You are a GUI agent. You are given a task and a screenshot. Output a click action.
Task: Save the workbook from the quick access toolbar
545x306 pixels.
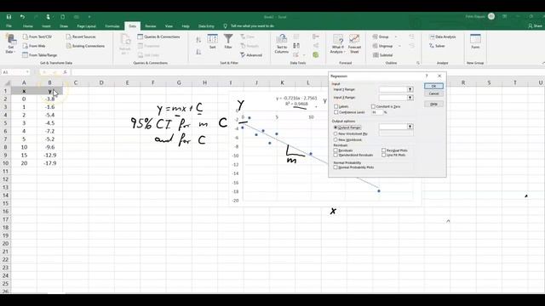[9, 17]
